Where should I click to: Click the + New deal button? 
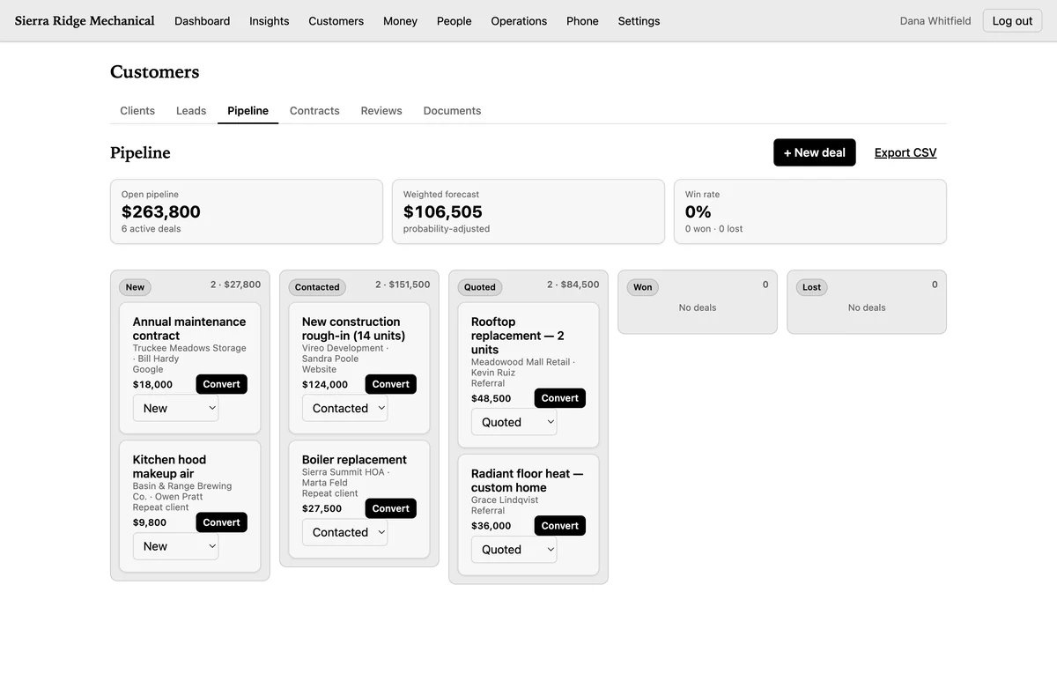[815, 152]
